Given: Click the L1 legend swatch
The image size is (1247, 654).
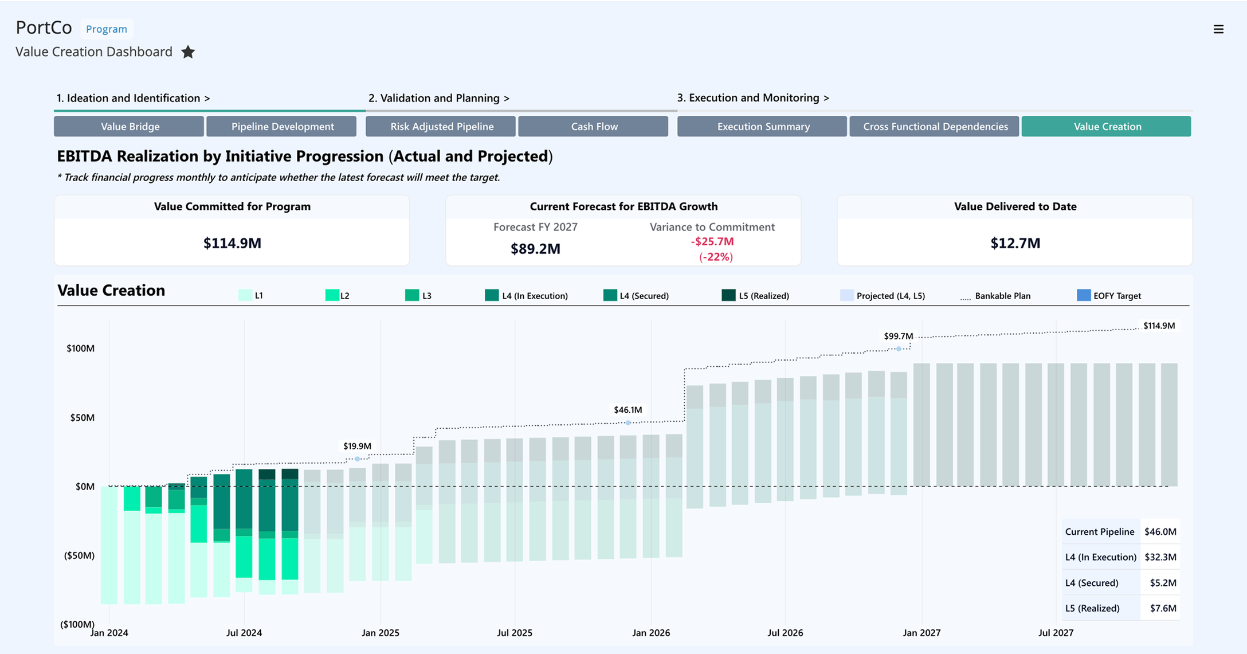Looking at the screenshot, I should [245, 295].
